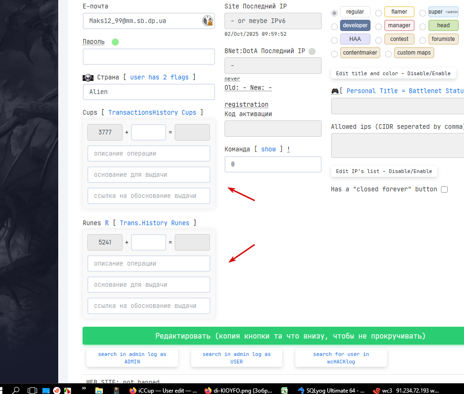Image resolution: width=464 pixels, height=394 pixels.
Task: Open the Excel taskbar icon
Action: [x=285, y=390]
